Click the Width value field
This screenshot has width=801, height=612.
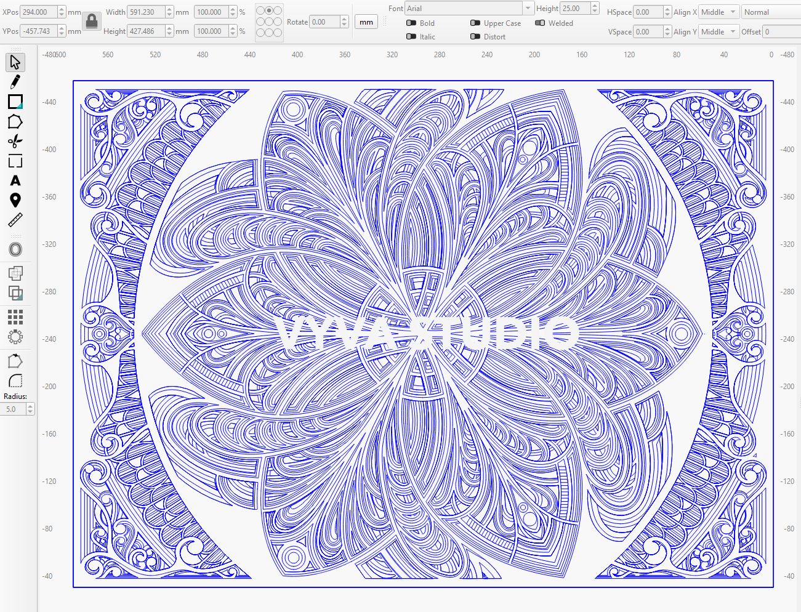(146, 12)
